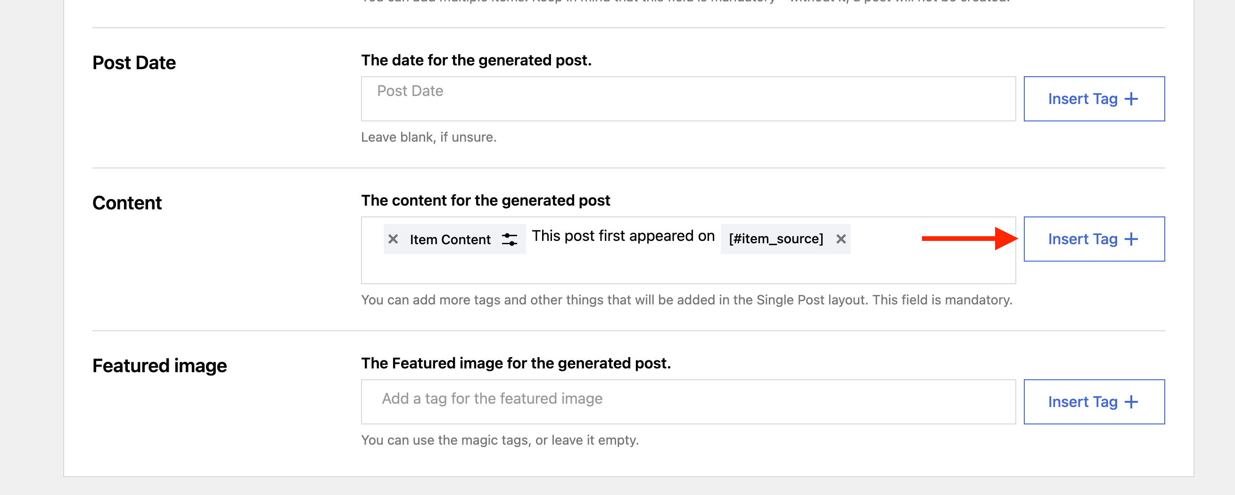Click the "Leave blank, if unsure." hint
Screen dimensions: 1235x495
pos(428,137)
